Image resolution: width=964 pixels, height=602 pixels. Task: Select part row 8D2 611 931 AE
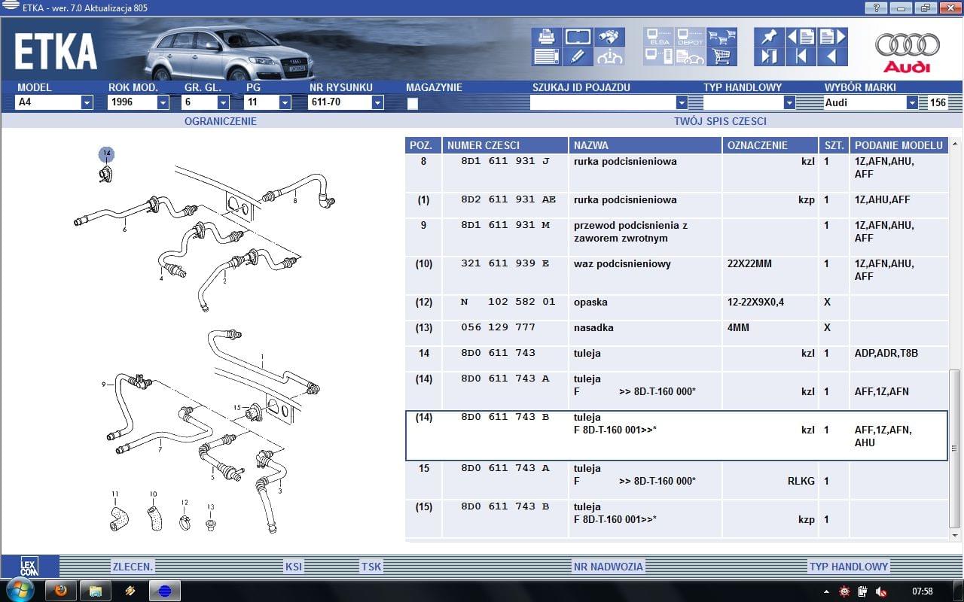(x=676, y=205)
